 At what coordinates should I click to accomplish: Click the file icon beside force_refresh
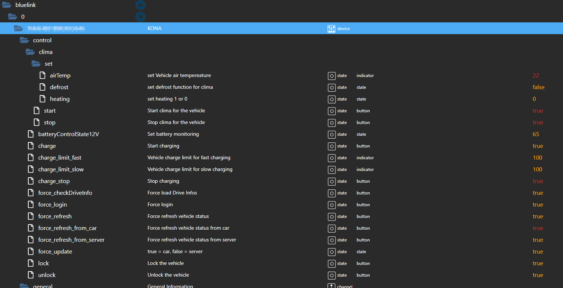click(31, 216)
